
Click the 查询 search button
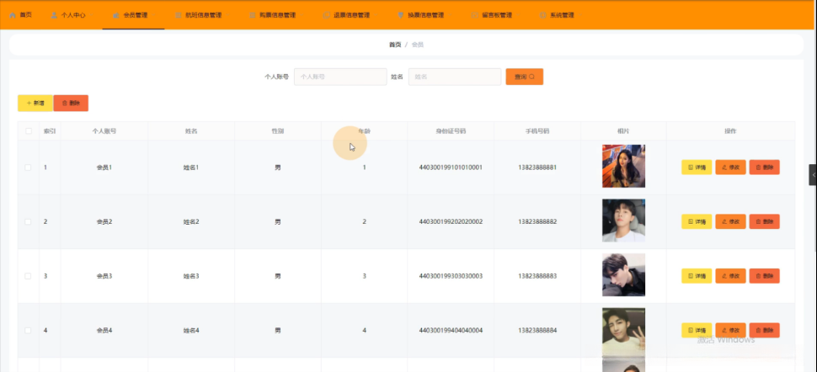coord(524,77)
